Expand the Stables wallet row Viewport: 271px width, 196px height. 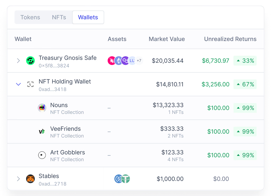pos(18,179)
